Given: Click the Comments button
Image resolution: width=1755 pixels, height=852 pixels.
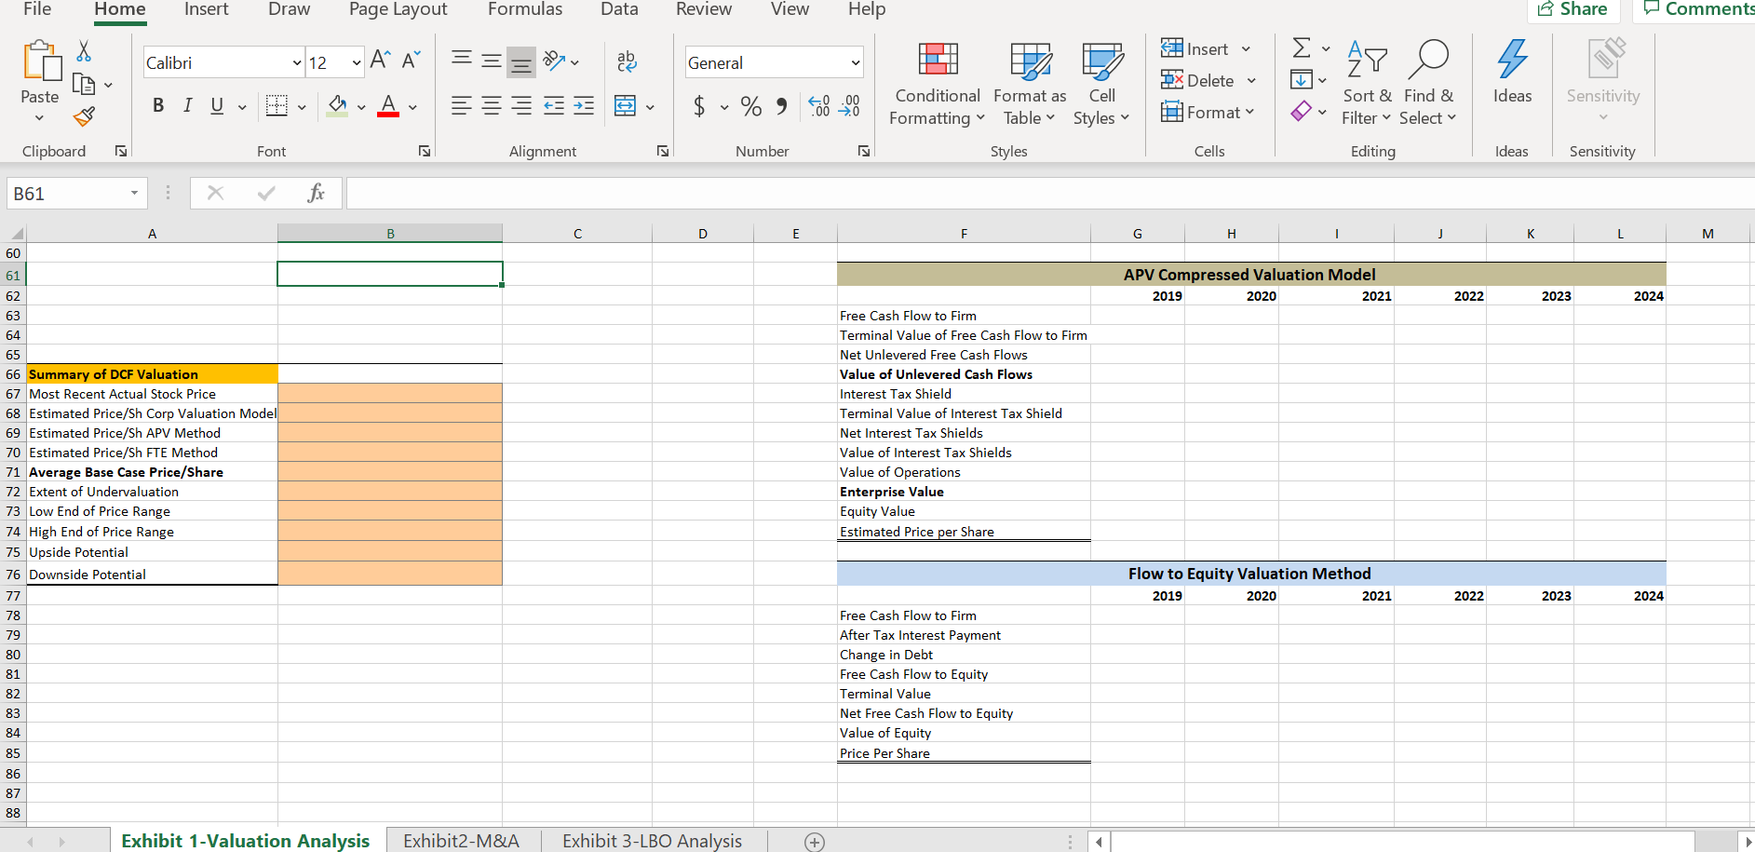Looking at the screenshot, I should pos(1696,9).
